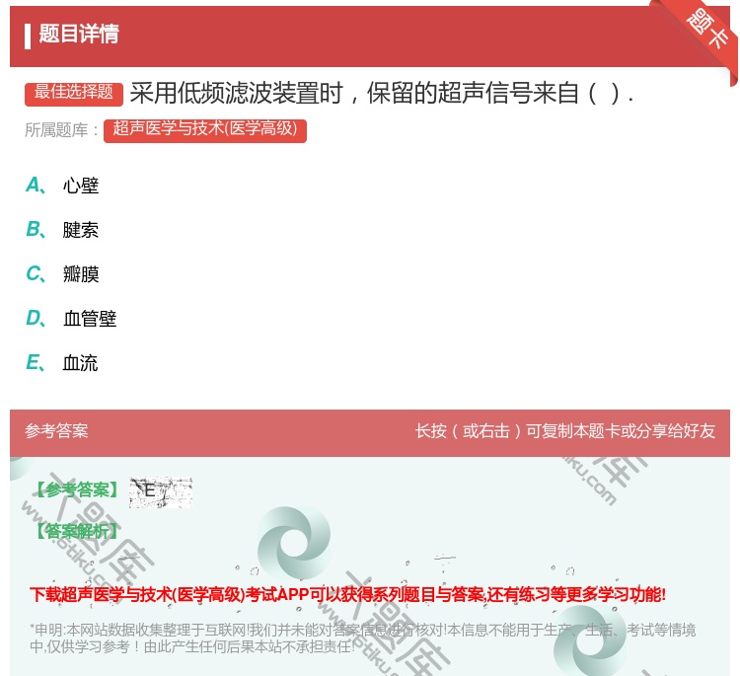Click the question text about 低频滤波装置
Viewport: 740px width, 676px height.
(381, 93)
